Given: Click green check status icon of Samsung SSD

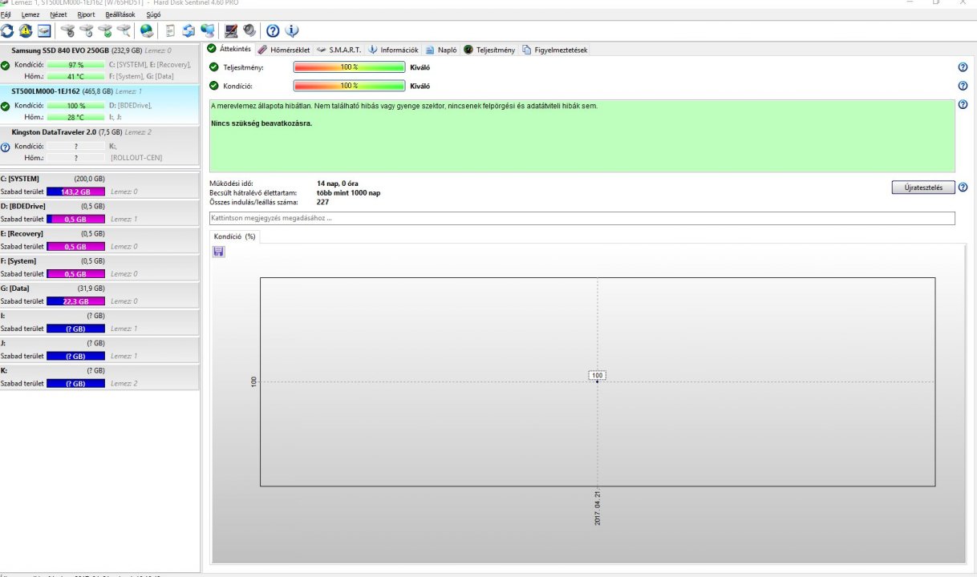Looking at the screenshot, I should tap(5, 65).
